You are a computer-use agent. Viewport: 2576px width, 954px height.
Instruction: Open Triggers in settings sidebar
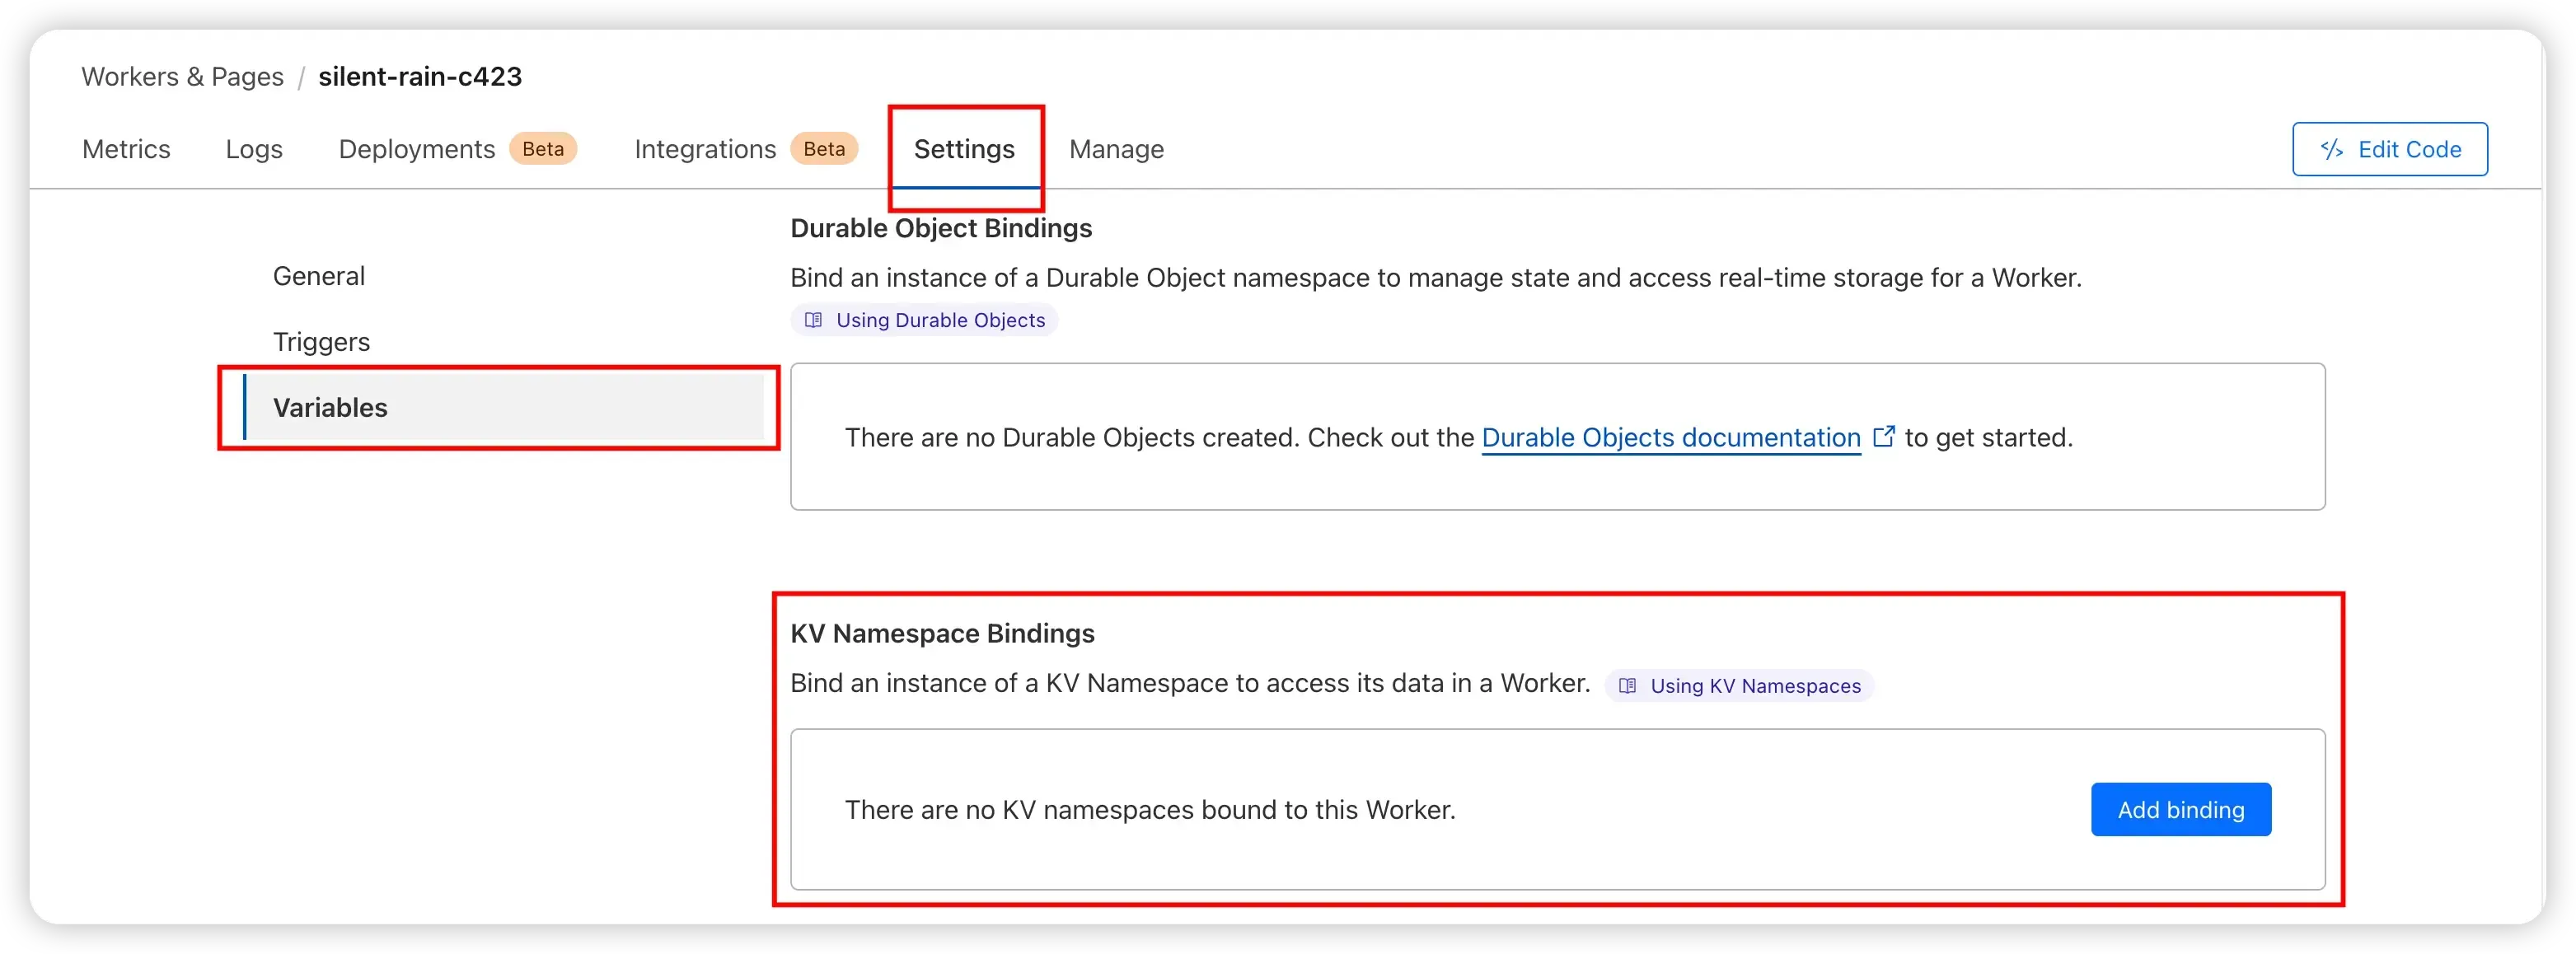tap(321, 342)
